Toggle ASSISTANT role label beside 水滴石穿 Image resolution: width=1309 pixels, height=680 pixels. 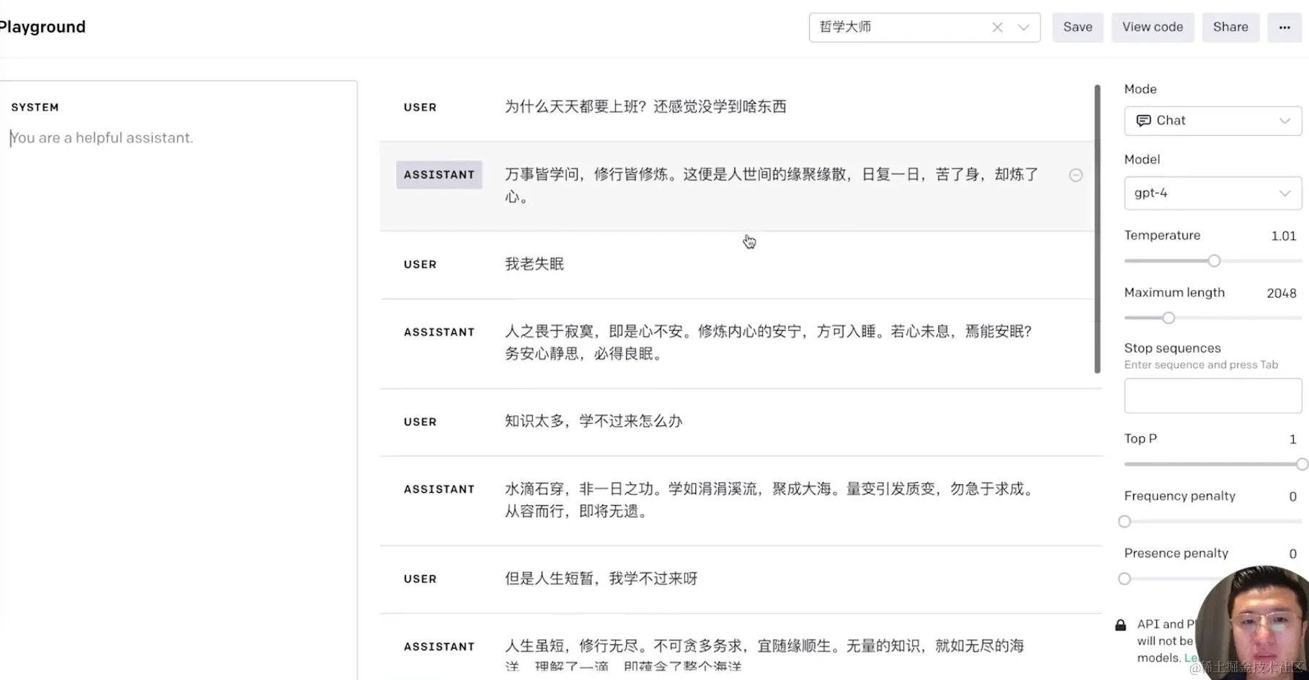(x=439, y=489)
